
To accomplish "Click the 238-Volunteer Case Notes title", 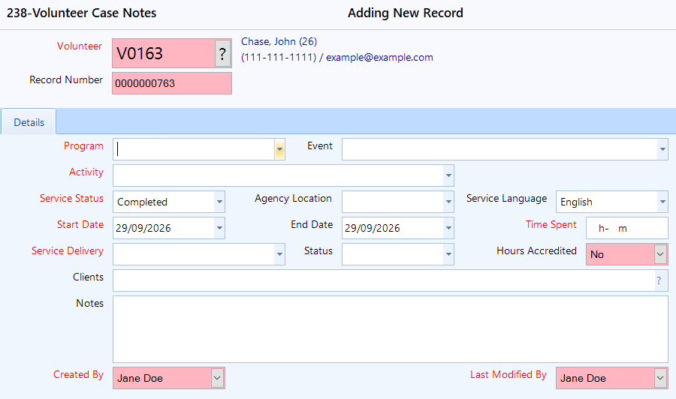I will [x=81, y=13].
